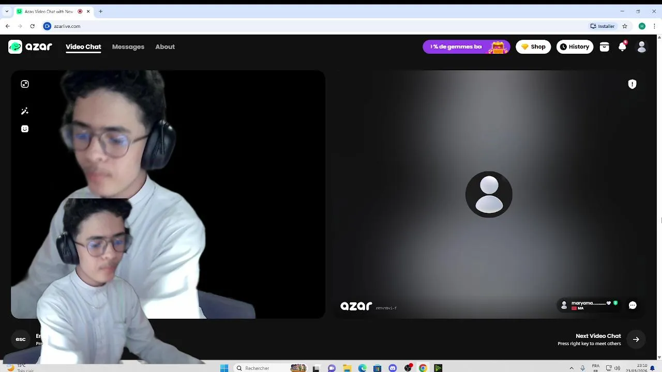Image resolution: width=662 pixels, height=372 pixels.
Task: Open notifications bell
Action: (623, 47)
